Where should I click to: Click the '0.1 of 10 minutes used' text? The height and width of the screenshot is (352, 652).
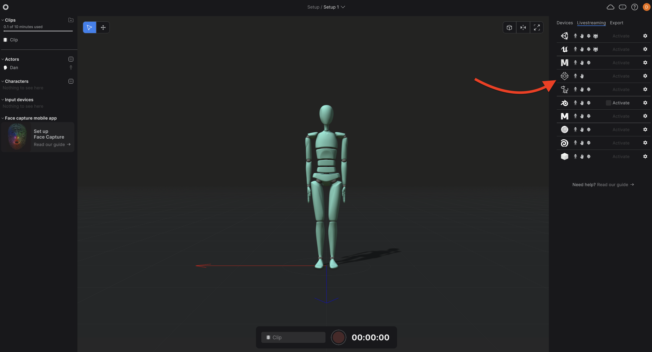point(23,27)
